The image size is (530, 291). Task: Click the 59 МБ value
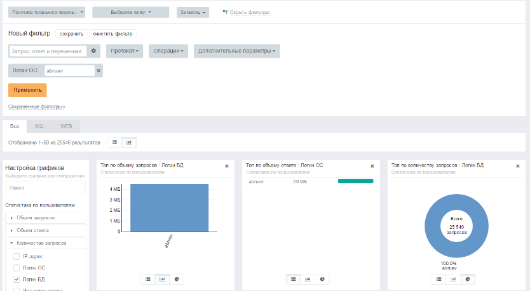(x=300, y=182)
